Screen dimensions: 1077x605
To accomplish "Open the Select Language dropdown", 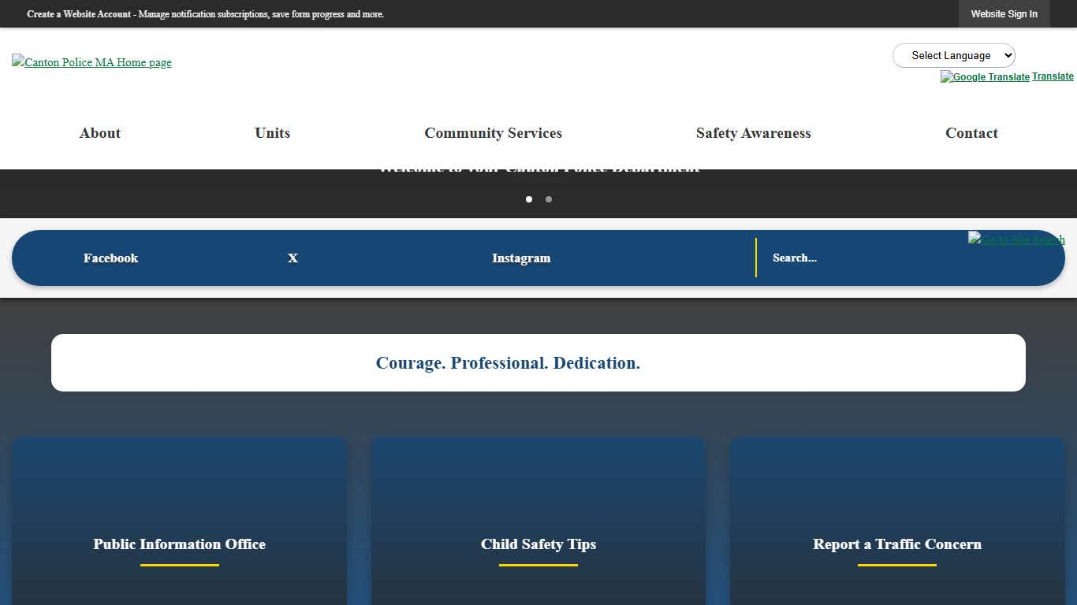I will coord(953,55).
